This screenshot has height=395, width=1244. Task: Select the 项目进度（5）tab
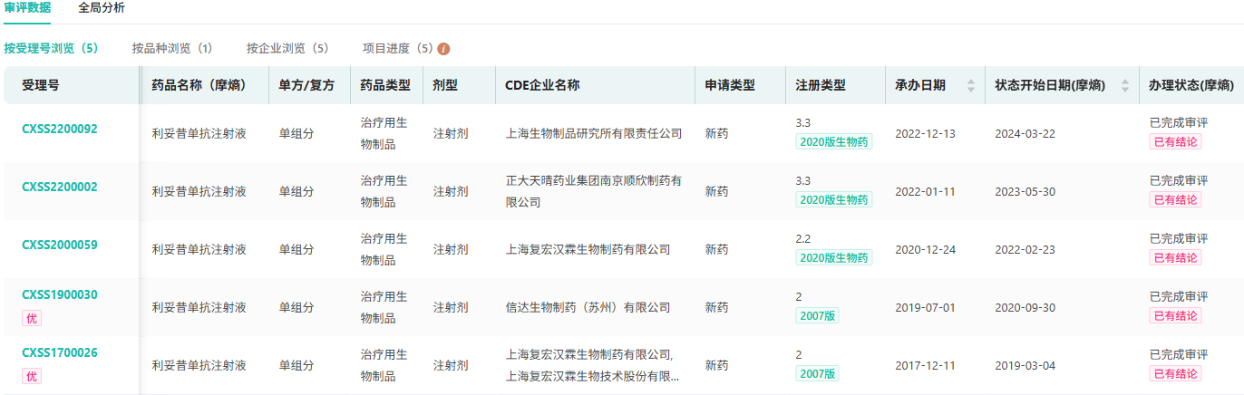coord(398,49)
